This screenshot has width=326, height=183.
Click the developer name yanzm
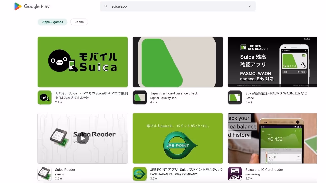[x=59, y=174]
